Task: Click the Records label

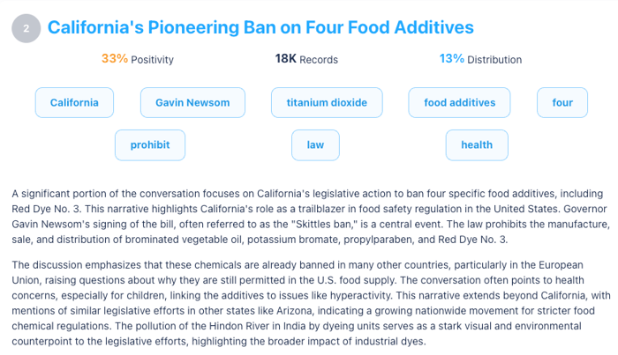Action: tap(319, 60)
